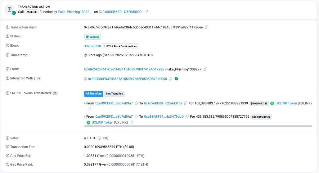The image size is (319, 173).
Task: Copy the UXLINK token address in second transfer
Action: point(131,122)
